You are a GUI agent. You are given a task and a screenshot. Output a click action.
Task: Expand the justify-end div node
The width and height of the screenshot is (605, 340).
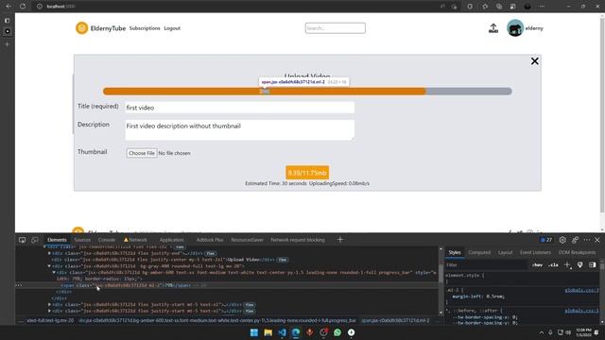click(49, 253)
